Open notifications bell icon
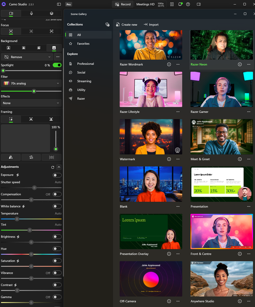The width and height of the screenshot is (255, 307). click(180, 4)
